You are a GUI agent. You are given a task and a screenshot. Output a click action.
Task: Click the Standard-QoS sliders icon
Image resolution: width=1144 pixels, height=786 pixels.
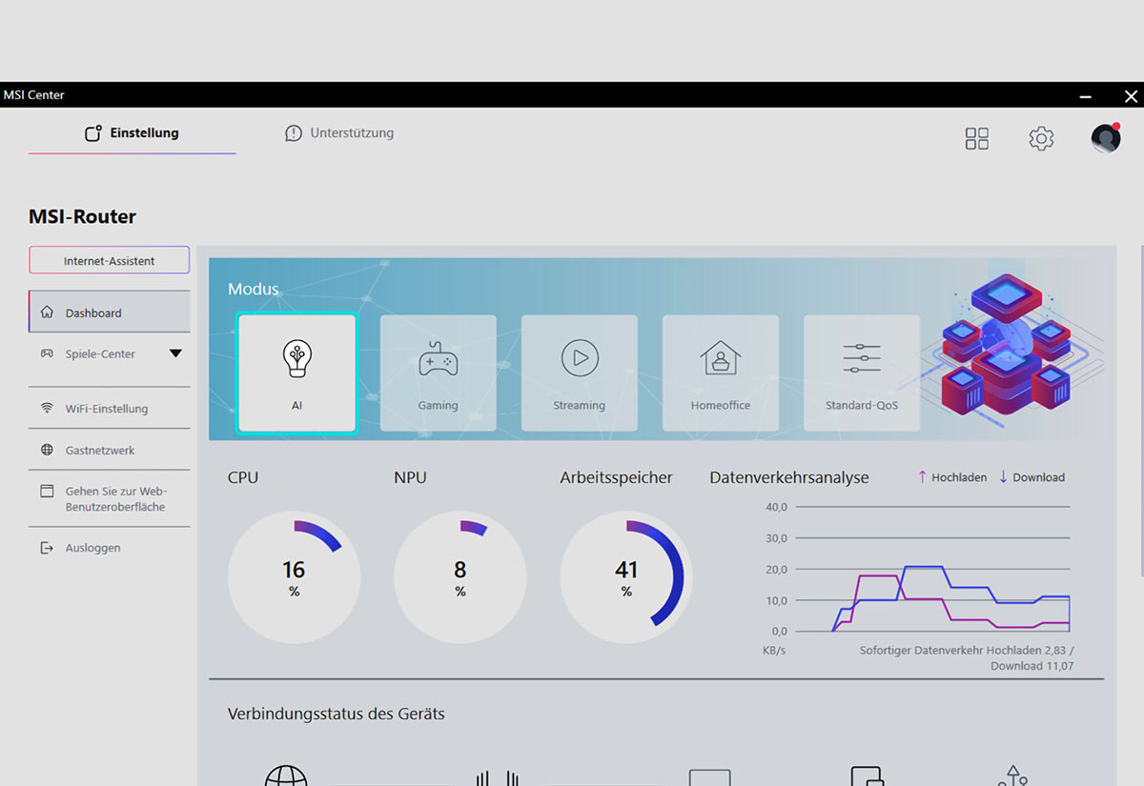(862, 358)
